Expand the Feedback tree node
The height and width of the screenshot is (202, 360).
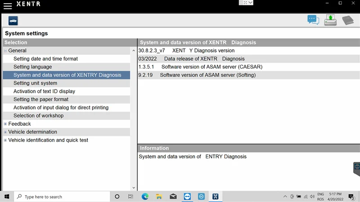click(x=5, y=124)
